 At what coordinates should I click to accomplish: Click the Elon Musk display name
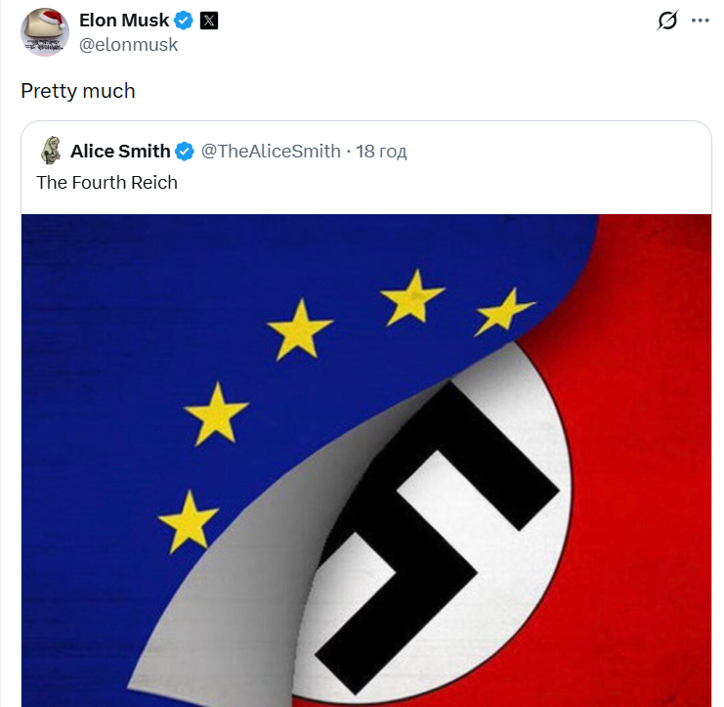tap(123, 21)
